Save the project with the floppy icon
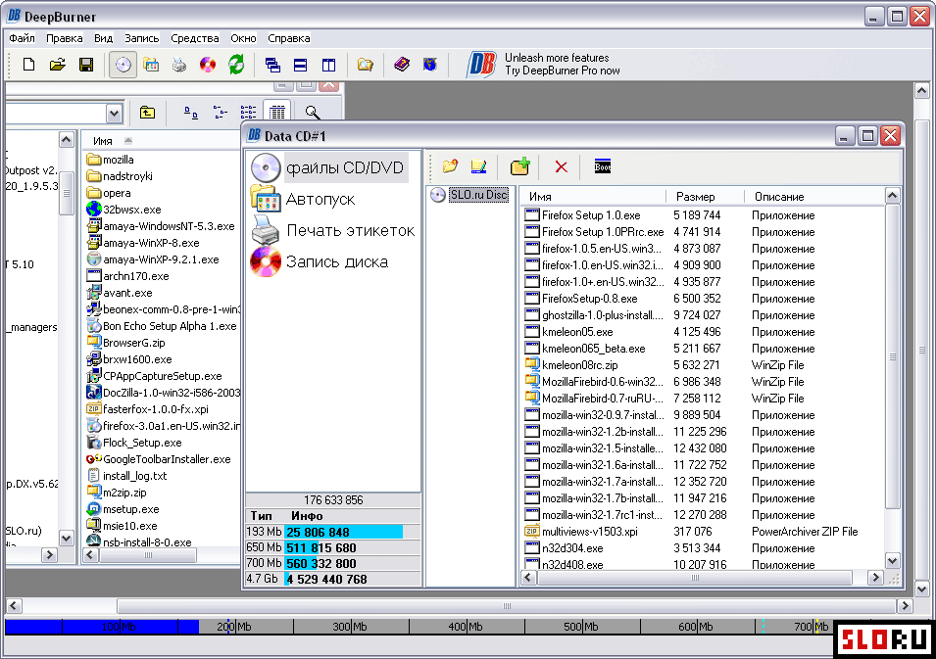This screenshot has height=659, width=936. (x=86, y=65)
